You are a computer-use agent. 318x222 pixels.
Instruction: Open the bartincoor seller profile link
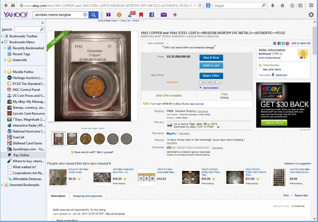point(265,54)
